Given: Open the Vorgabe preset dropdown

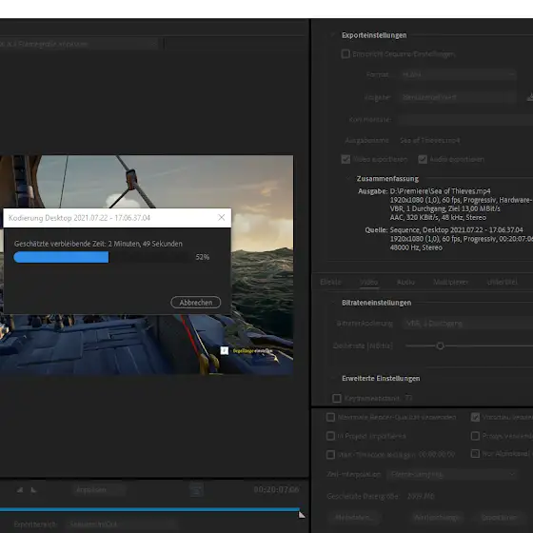Looking at the screenshot, I should (457, 97).
